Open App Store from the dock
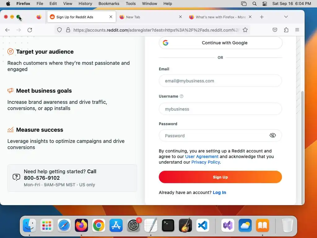Viewport: 317px width, 238px height. click(x=116, y=225)
